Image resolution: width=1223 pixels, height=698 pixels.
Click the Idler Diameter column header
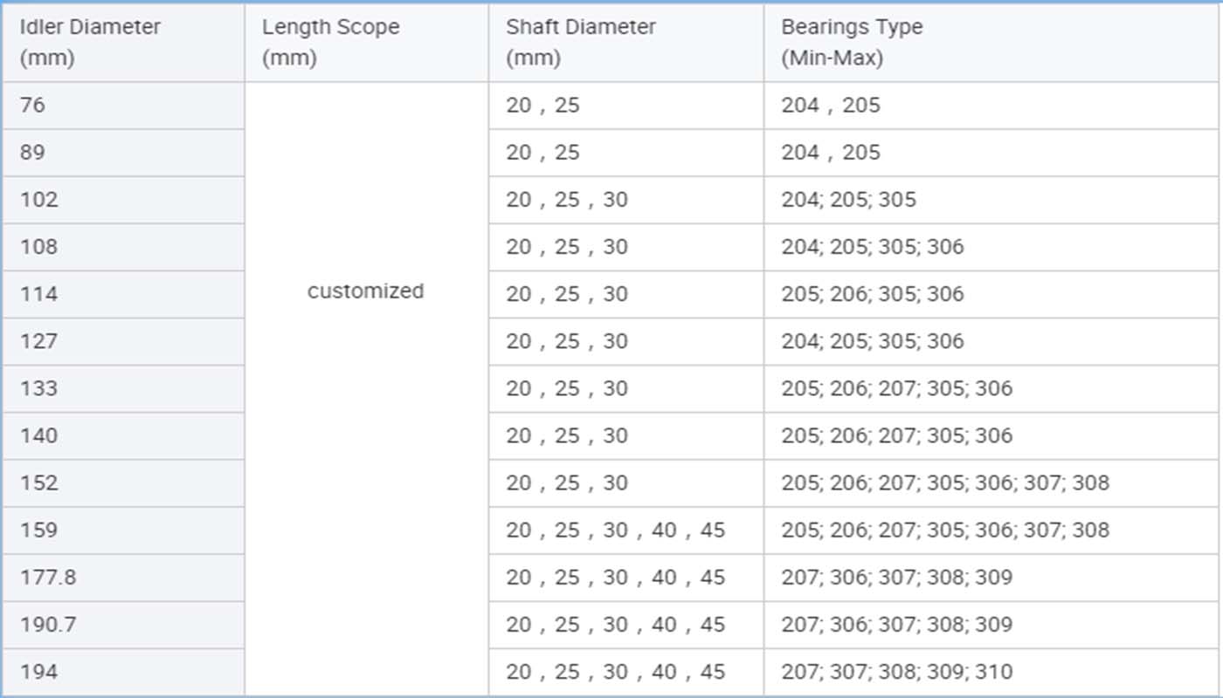click(123, 43)
